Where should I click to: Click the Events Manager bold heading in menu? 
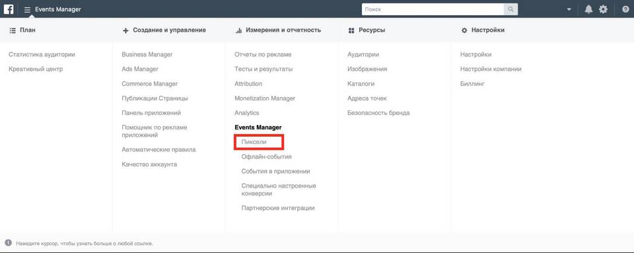pos(258,127)
